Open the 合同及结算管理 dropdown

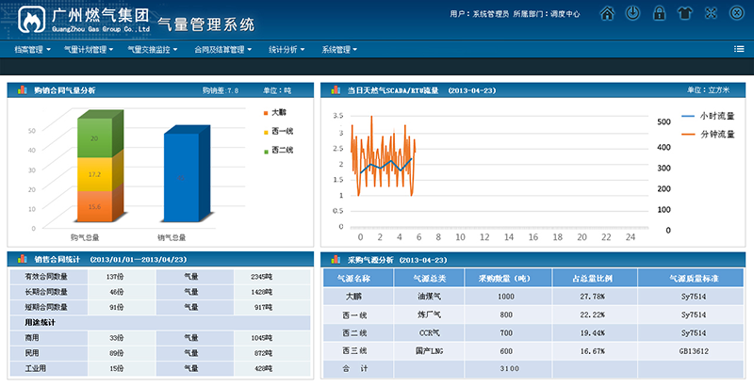pyautogui.click(x=222, y=49)
